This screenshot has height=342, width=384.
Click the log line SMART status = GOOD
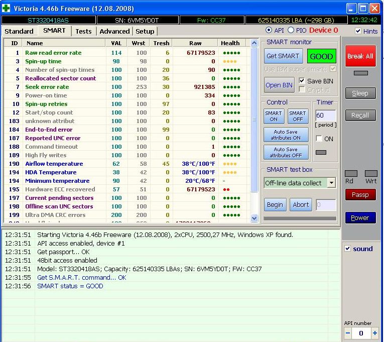(70, 286)
